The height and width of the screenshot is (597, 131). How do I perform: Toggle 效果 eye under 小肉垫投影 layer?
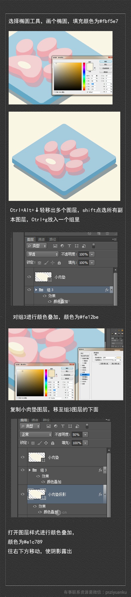(35, 506)
